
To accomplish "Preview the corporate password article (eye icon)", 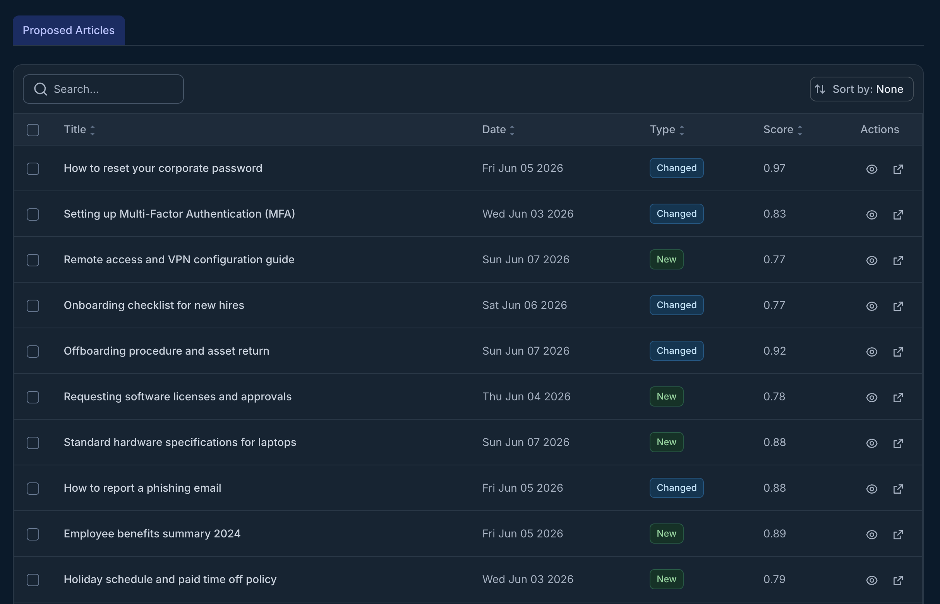I will pyautogui.click(x=871, y=169).
